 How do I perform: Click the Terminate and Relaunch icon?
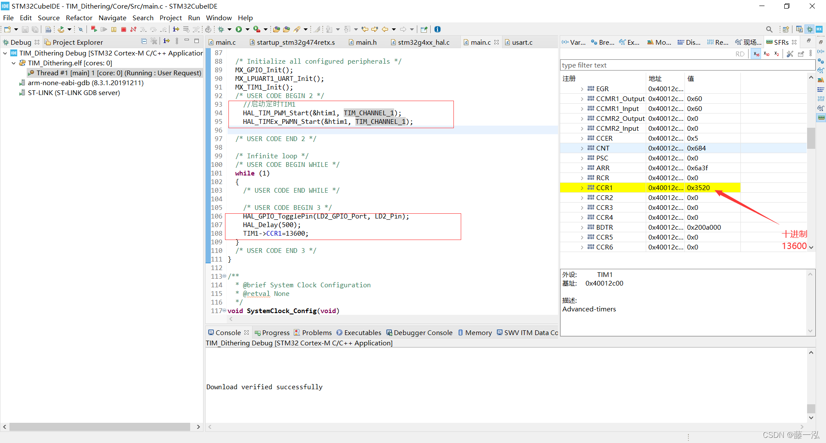click(x=93, y=29)
